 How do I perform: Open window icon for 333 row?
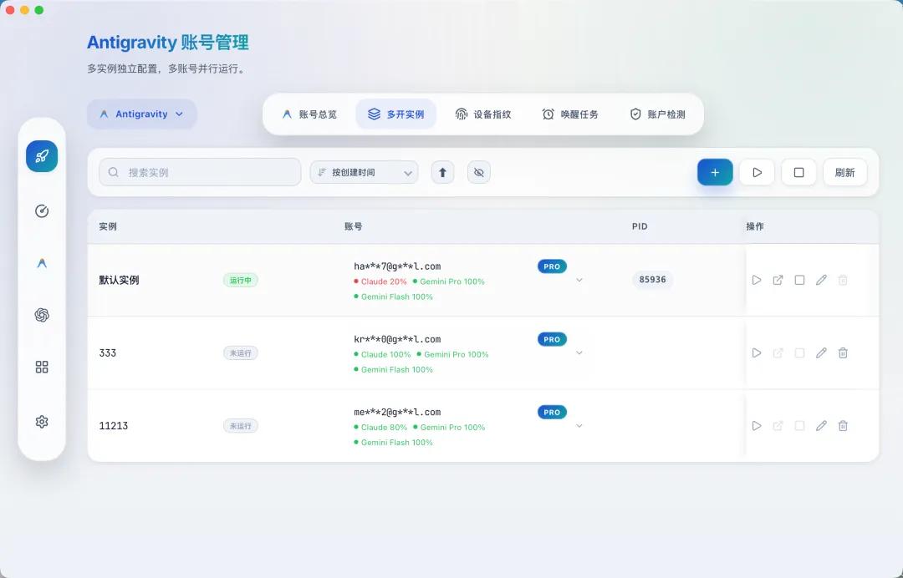coord(778,353)
